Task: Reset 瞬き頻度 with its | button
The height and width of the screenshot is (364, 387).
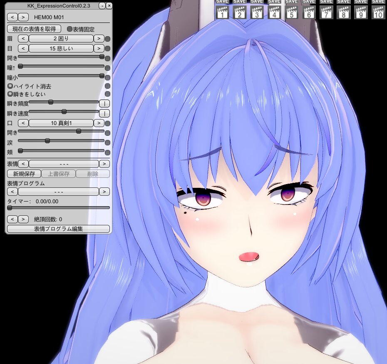Action: tap(104, 103)
